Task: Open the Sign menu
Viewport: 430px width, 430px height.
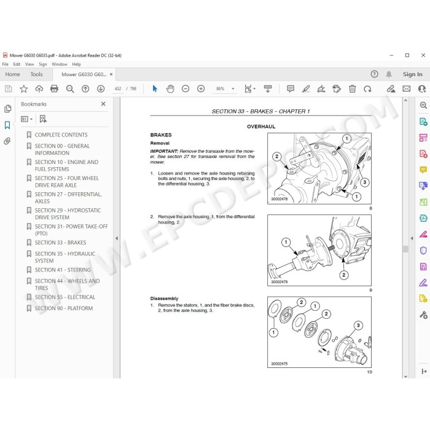Action: (43, 64)
